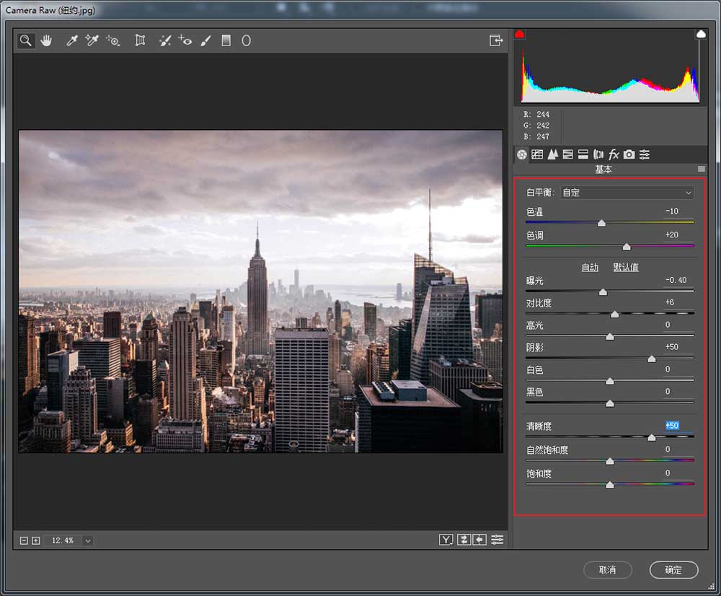
Task: Click the 自然饱和度 vibrance slider handle
Action: (610, 461)
